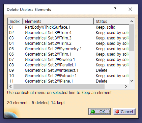Select row Geometrical Set.2\Plane.1
Viewport: 142px width, 123px height.
[x=68, y=81]
